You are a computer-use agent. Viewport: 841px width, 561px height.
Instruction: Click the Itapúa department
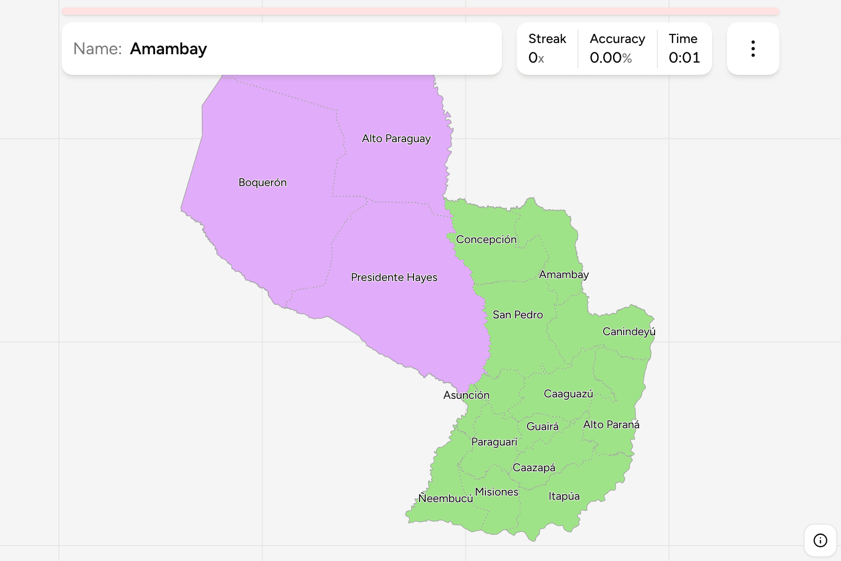(564, 496)
